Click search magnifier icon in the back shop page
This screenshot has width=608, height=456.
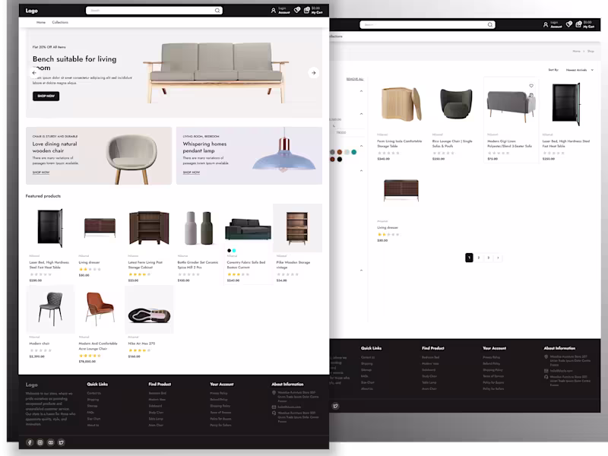click(490, 25)
